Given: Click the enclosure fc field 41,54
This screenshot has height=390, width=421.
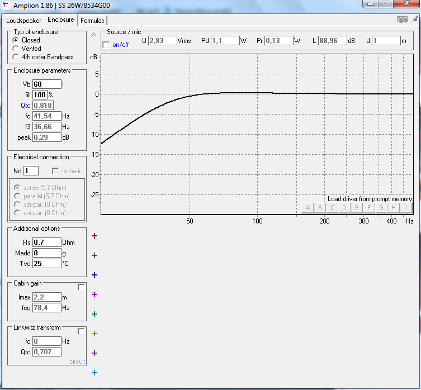Looking at the screenshot, I should 47,116.
